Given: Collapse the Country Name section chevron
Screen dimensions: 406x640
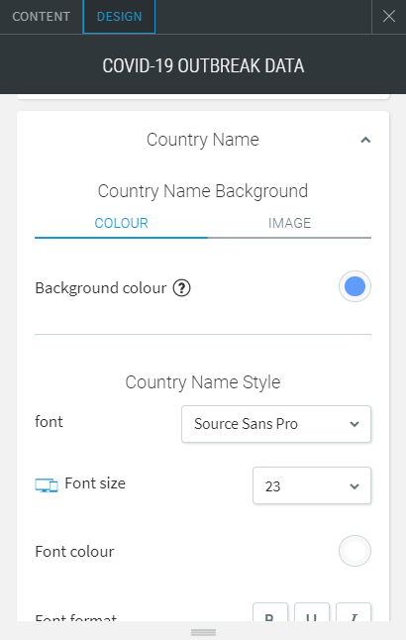Looking at the screenshot, I should pos(365,140).
